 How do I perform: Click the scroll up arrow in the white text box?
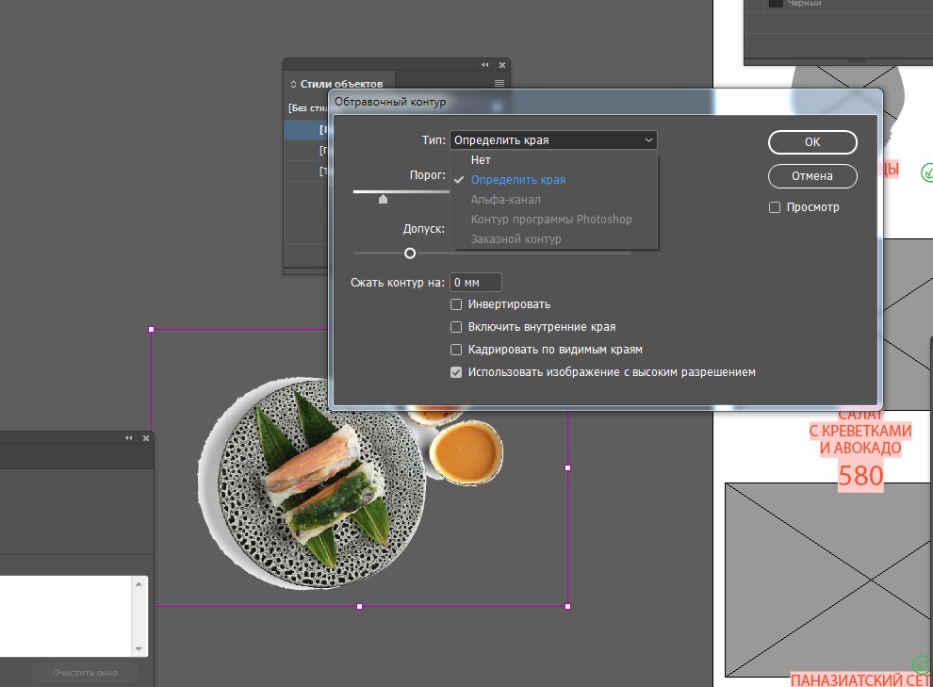coord(140,585)
